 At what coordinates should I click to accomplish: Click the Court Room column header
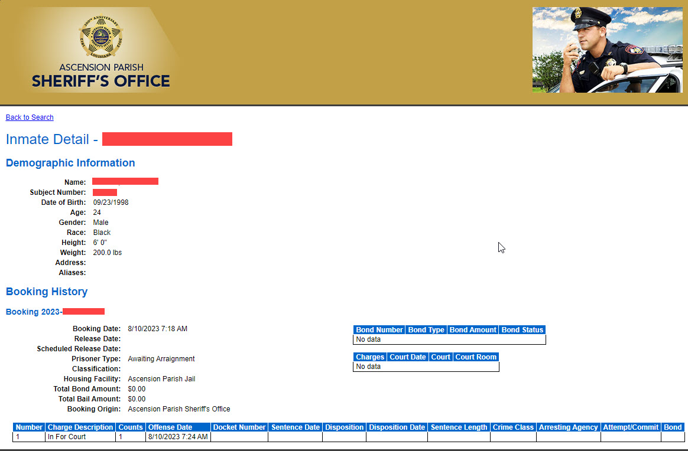(476, 357)
